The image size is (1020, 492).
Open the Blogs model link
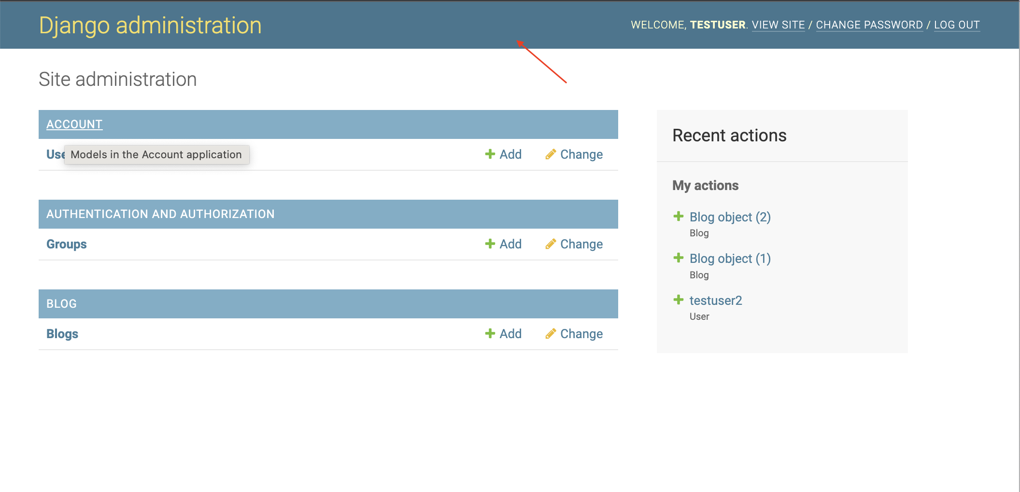(x=62, y=334)
